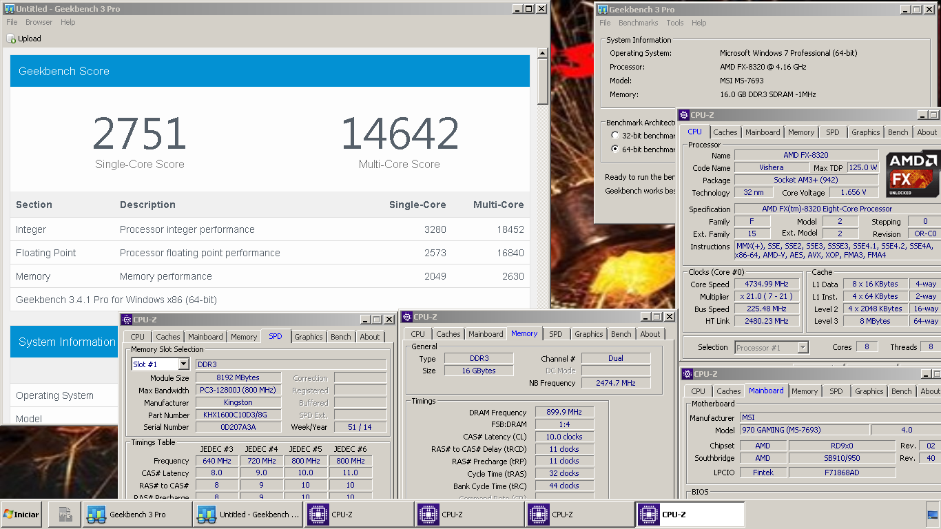
Task: Click the Upload button label
Action: (30, 39)
